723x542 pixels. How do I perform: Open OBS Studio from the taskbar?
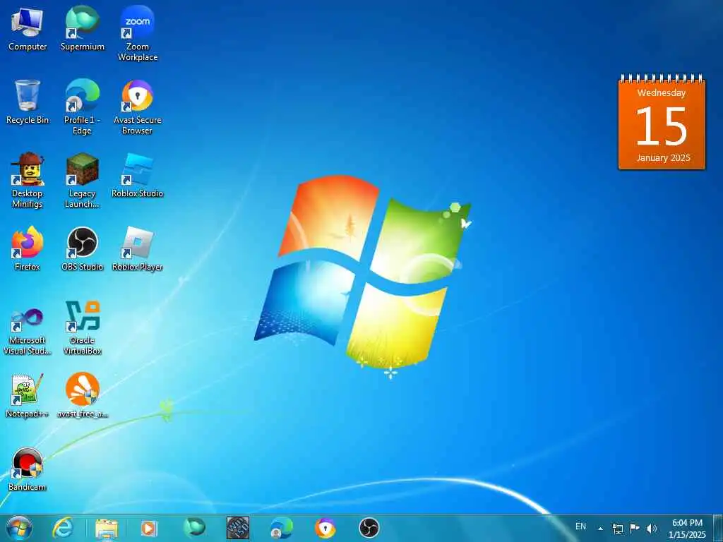[369, 528]
